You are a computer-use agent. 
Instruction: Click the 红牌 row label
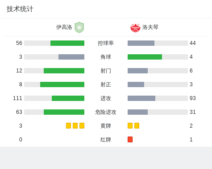(106, 140)
